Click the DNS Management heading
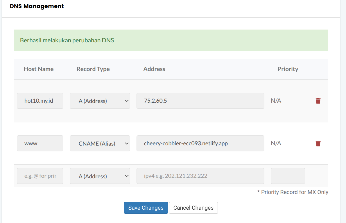 [37, 6]
